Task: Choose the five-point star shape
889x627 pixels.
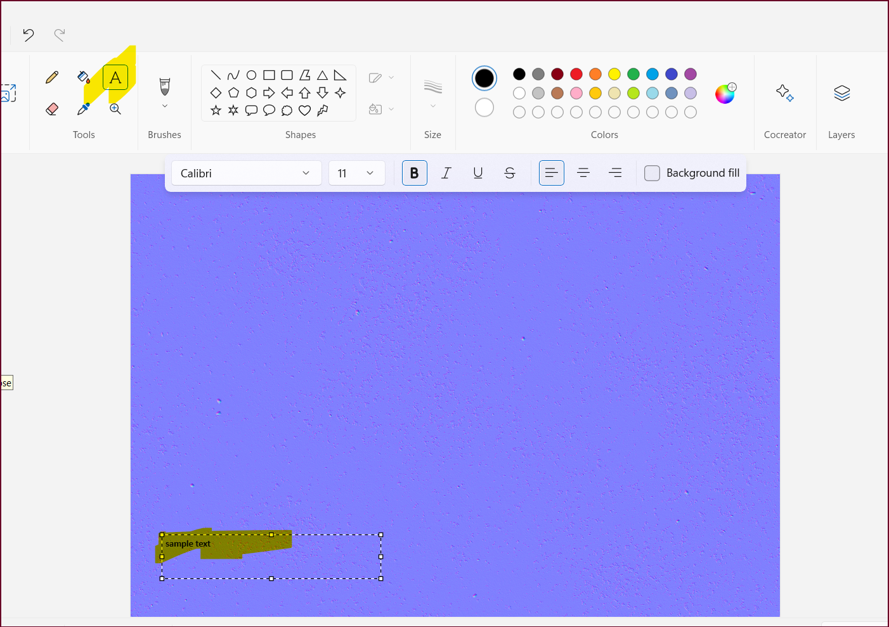Action: (216, 110)
